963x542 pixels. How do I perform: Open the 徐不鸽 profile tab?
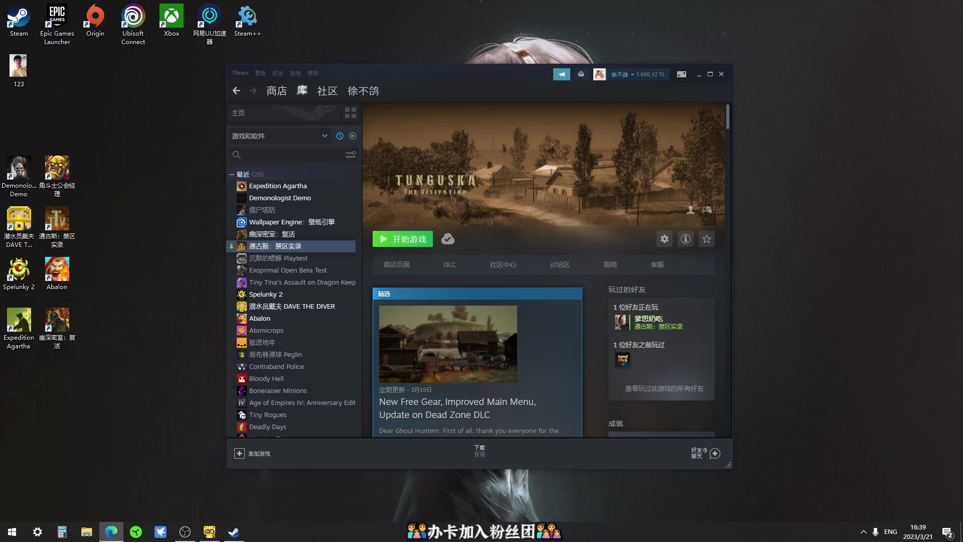[363, 91]
